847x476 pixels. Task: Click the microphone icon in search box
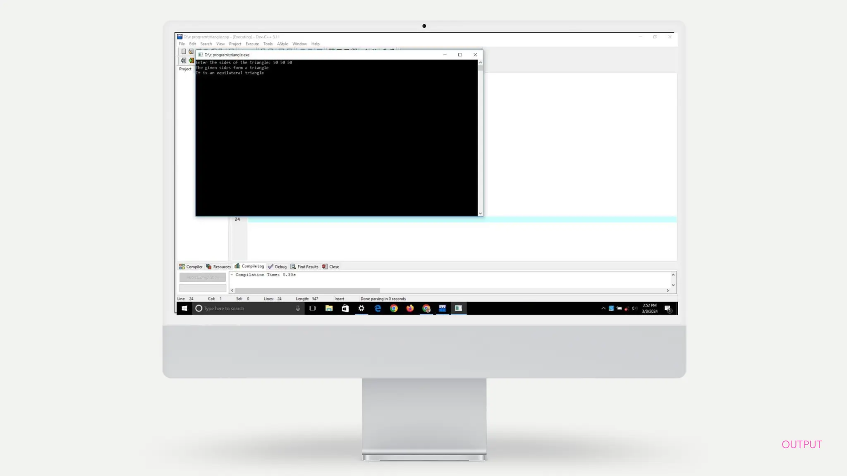tap(298, 308)
